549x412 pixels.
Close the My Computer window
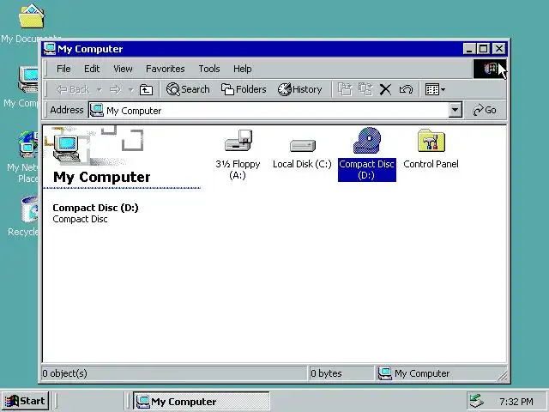pos(499,49)
